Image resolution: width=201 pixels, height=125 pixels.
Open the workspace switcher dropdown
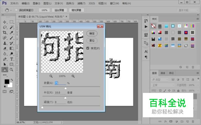tap(188, 10)
